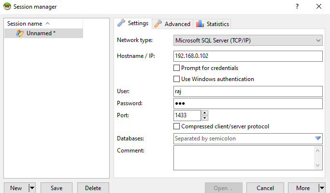Enable Prompt for credentials
The height and width of the screenshot is (193, 330).
pyautogui.click(x=176, y=68)
